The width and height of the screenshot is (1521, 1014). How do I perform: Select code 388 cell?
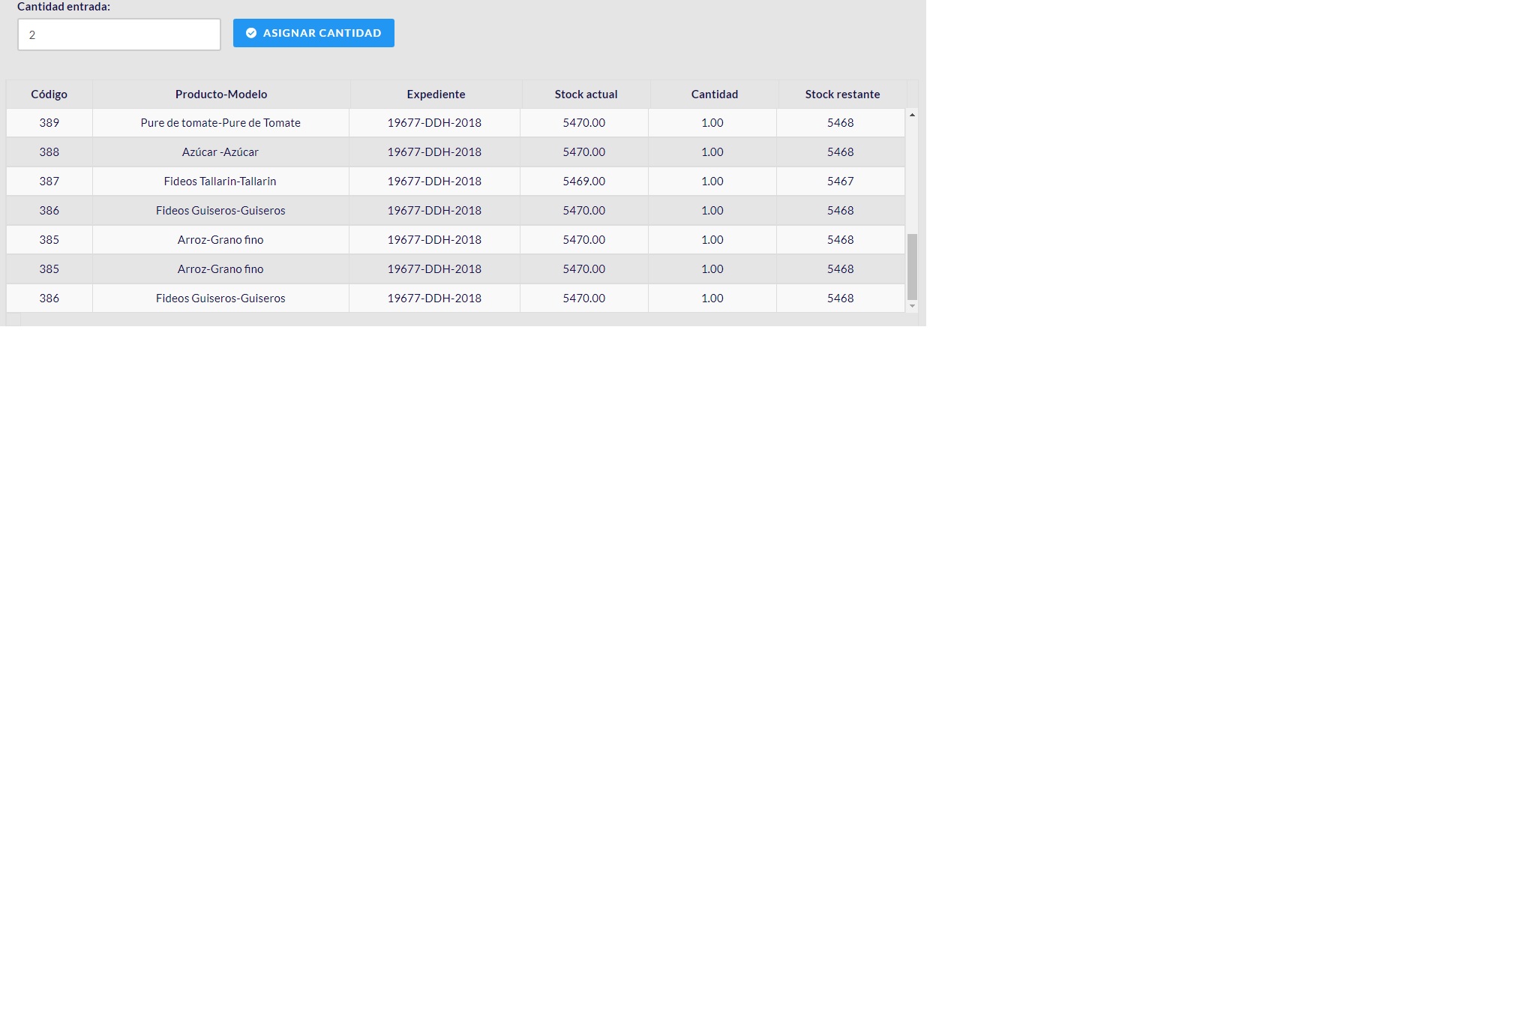point(49,152)
